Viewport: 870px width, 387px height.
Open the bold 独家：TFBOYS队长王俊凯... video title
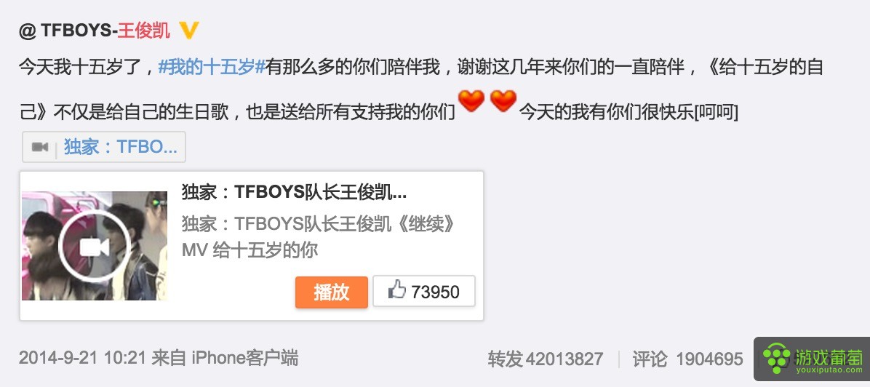[294, 192]
